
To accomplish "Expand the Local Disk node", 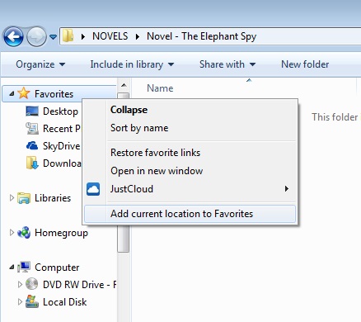I will pyautogui.click(x=20, y=301).
